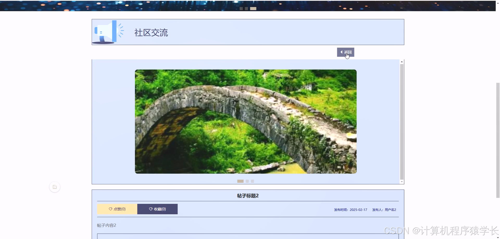The width and height of the screenshot is (500, 239).
Task: Click inner panel scrollbar down arrow
Action: (x=402, y=182)
